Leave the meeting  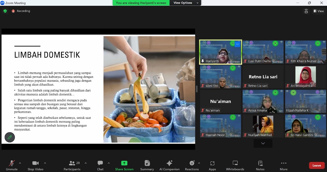[x=316, y=165]
